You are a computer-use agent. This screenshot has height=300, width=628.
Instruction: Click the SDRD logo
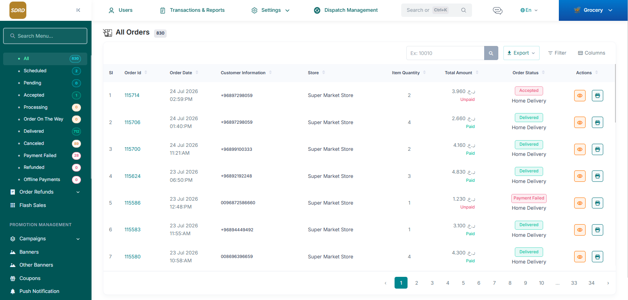coord(18,10)
